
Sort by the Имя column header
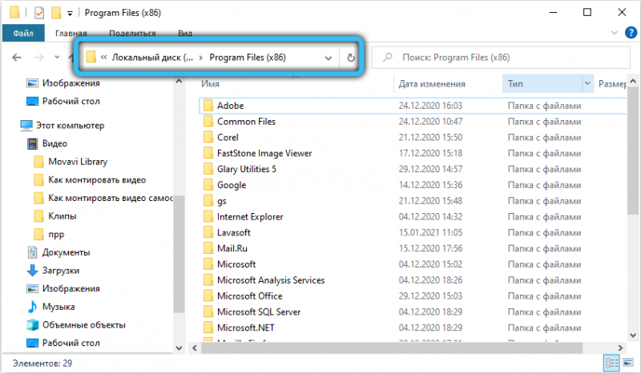pyautogui.click(x=210, y=84)
